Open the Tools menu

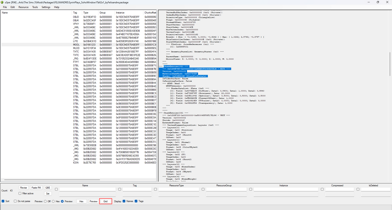click(x=35, y=7)
